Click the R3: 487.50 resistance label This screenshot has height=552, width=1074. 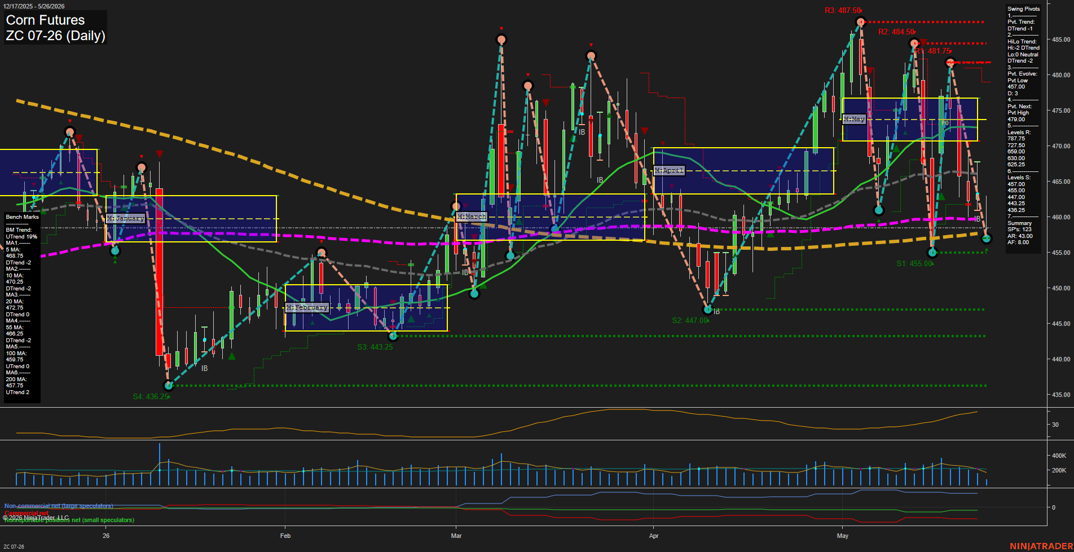843,10
